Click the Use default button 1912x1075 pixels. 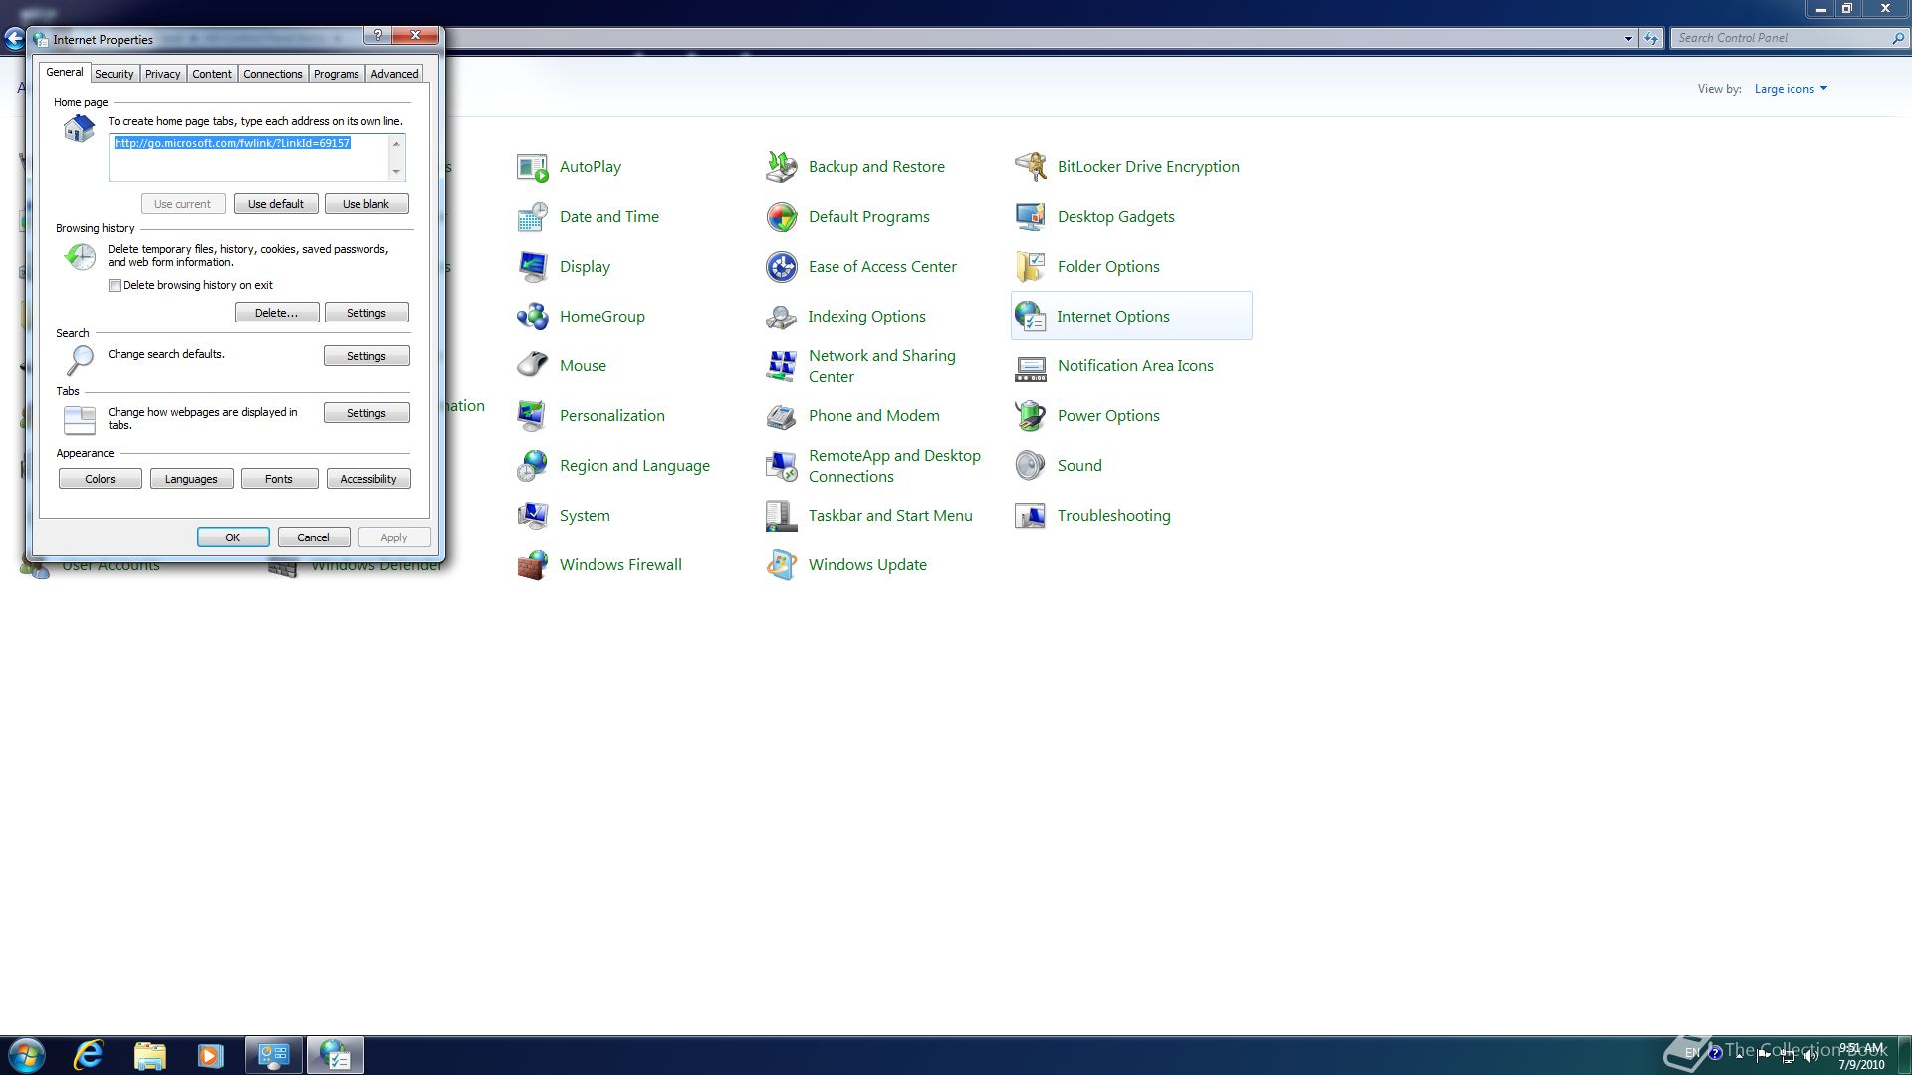[276, 204]
